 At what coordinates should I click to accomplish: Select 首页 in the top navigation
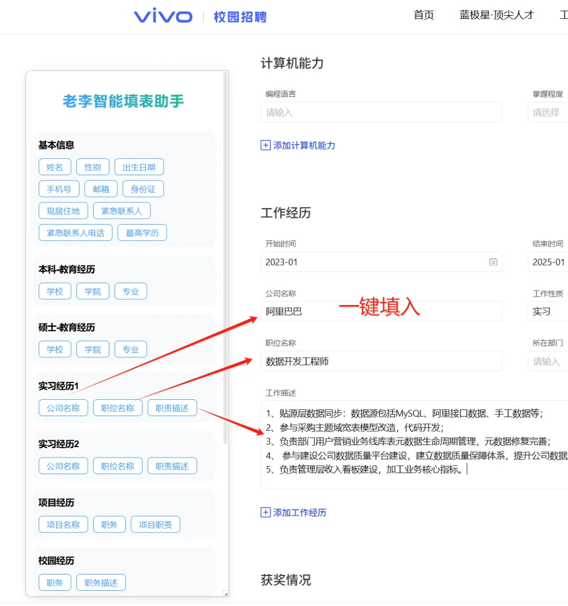coord(423,16)
